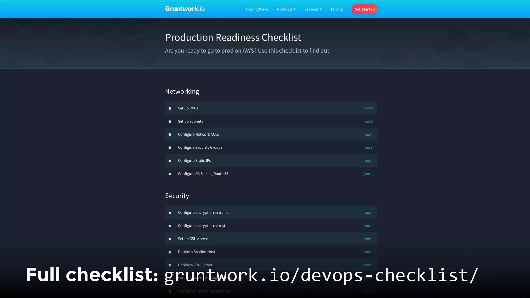Click the Get Started button
Viewport: 530px width, 298px height.
[x=364, y=9]
